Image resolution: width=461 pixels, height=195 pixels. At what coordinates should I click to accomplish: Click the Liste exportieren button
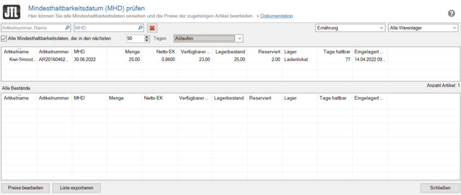point(77,188)
